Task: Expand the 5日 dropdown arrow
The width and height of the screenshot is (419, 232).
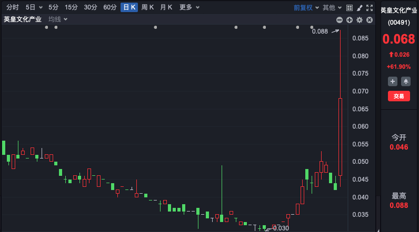Action: 41,8
